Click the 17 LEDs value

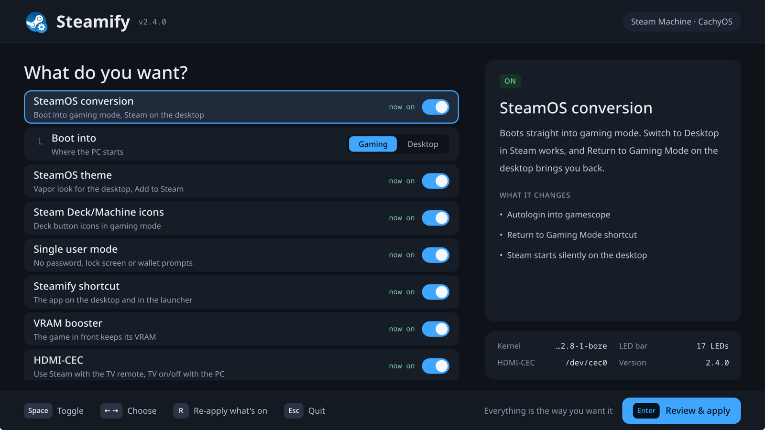(712, 346)
